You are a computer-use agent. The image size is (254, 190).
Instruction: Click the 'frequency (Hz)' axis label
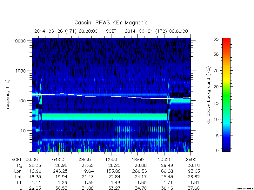click(x=7, y=95)
